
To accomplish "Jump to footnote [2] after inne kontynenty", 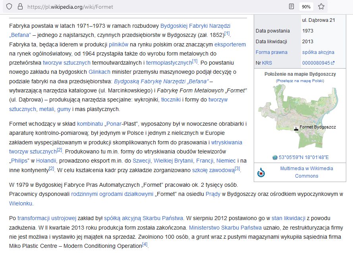I will pos(52,169).
